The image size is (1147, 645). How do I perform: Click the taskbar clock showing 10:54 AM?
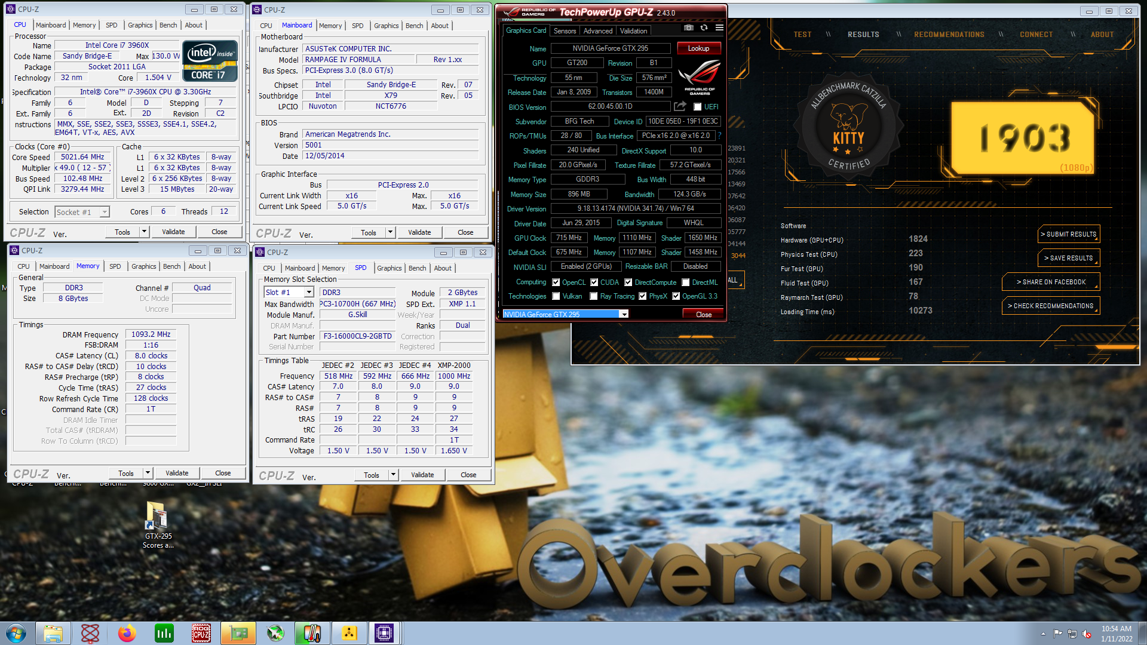coord(1116,633)
